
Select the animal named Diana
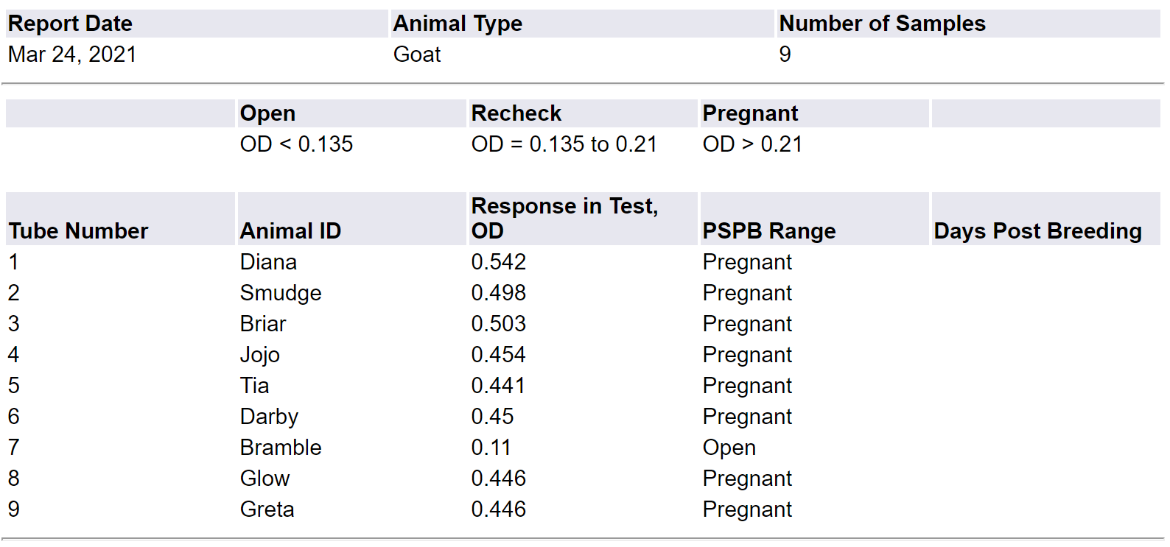pyautogui.click(x=268, y=262)
